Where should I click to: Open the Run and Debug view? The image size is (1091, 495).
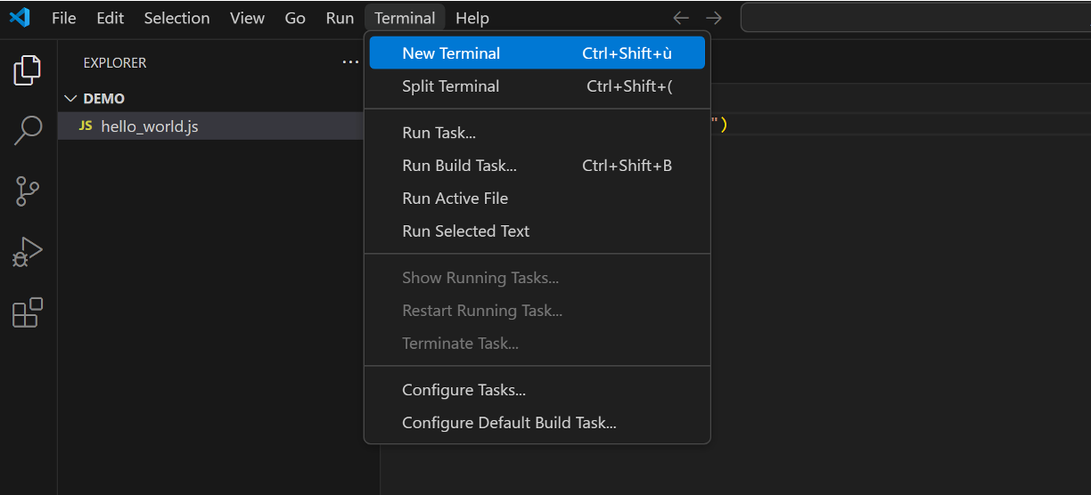tap(28, 252)
